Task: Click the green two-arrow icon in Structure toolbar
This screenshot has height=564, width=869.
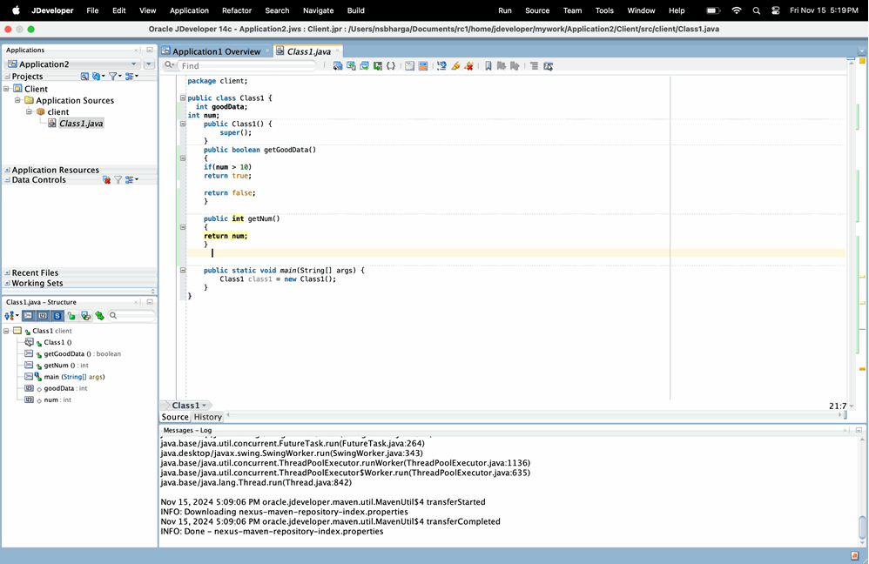Action: (x=100, y=316)
